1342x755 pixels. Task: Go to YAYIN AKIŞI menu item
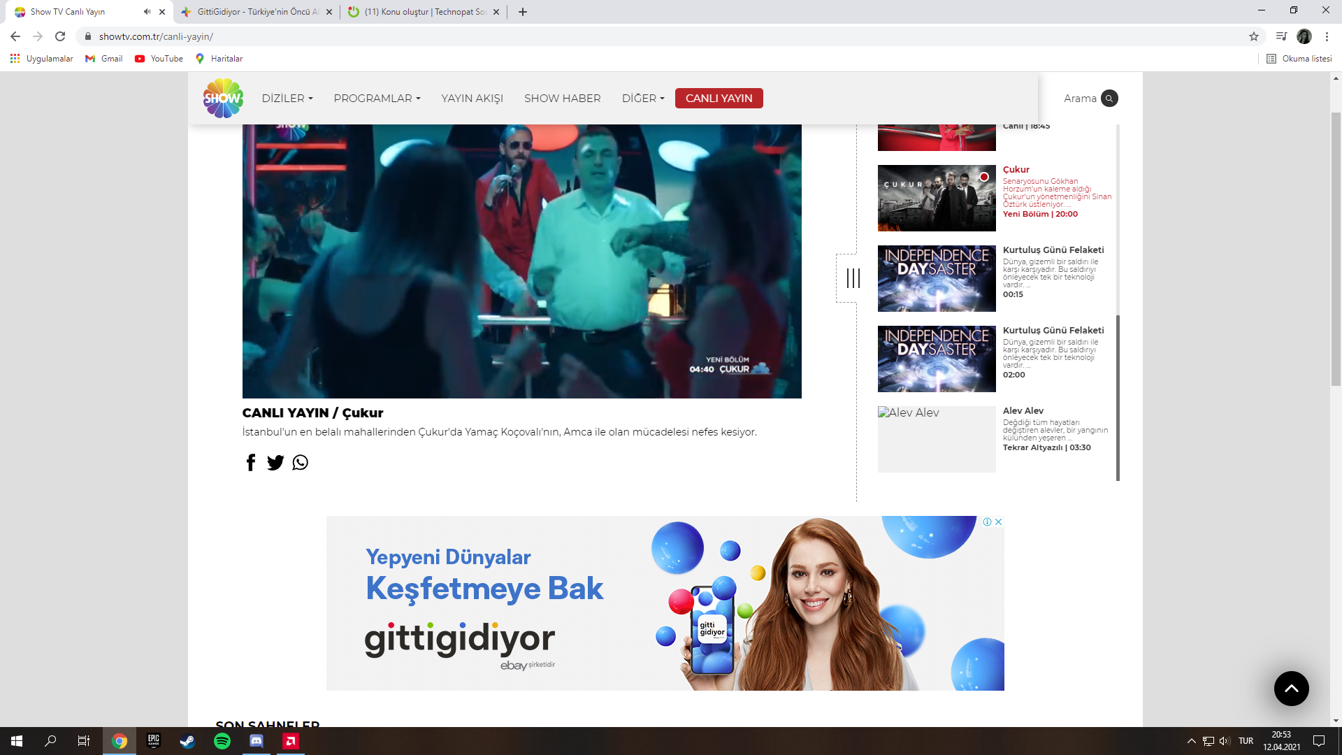coord(472,99)
